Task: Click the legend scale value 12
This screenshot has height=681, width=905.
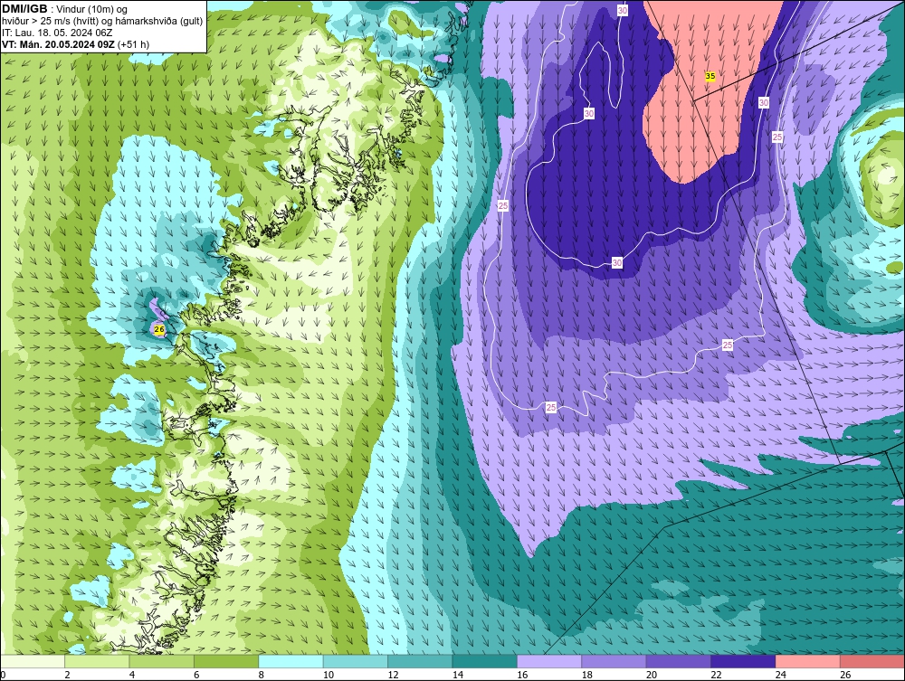Action: (x=393, y=675)
